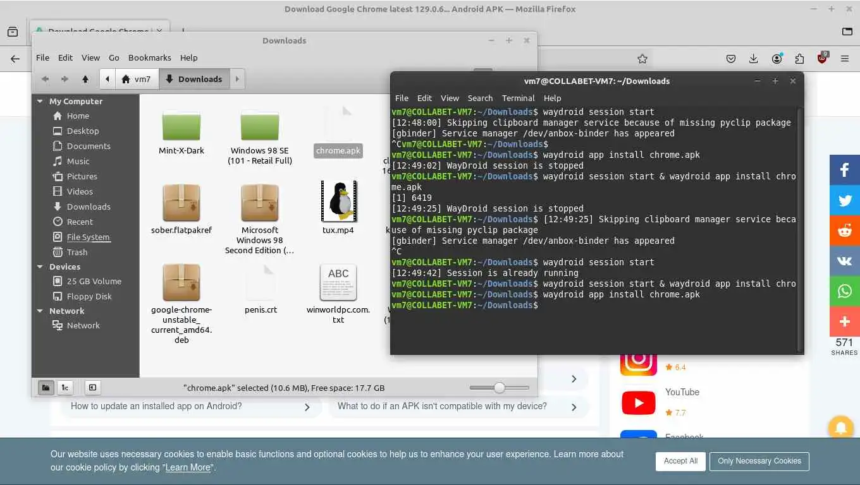Open the 25 GB Volume device
This screenshot has height=485, width=860.
coord(94,282)
